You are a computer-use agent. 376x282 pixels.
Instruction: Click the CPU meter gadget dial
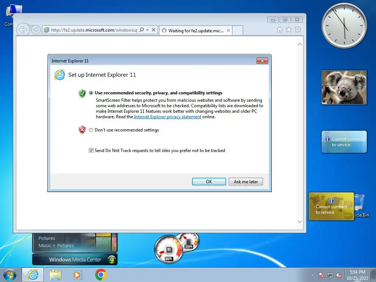(x=169, y=250)
